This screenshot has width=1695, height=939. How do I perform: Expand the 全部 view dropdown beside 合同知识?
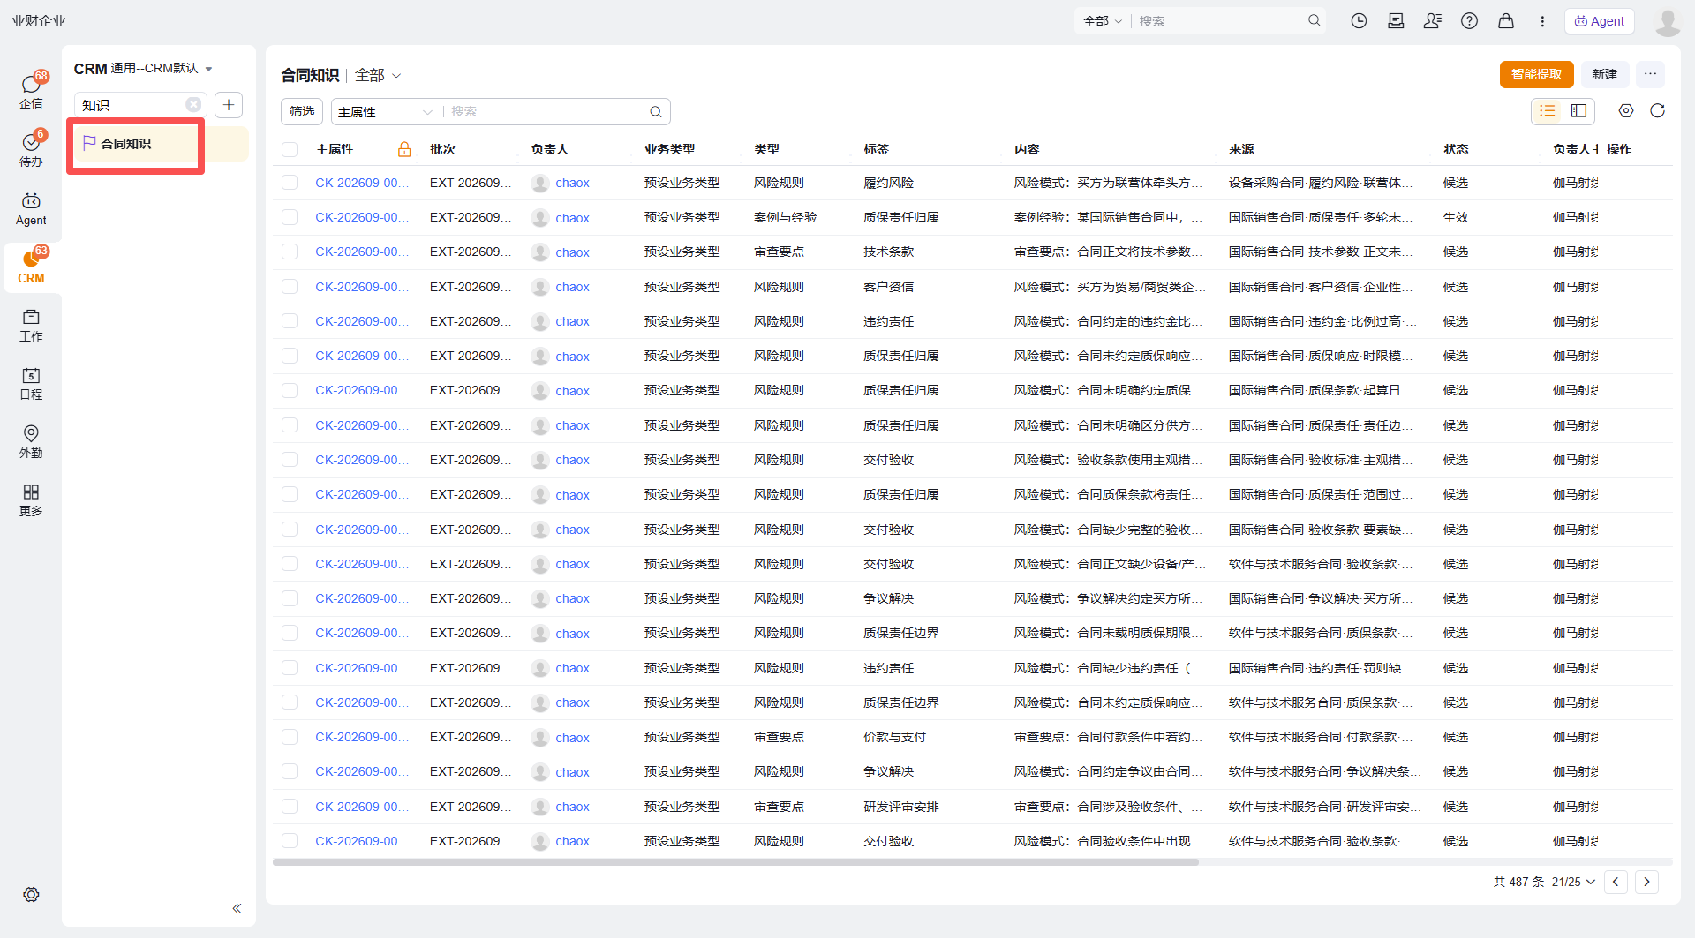coord(379,75)
